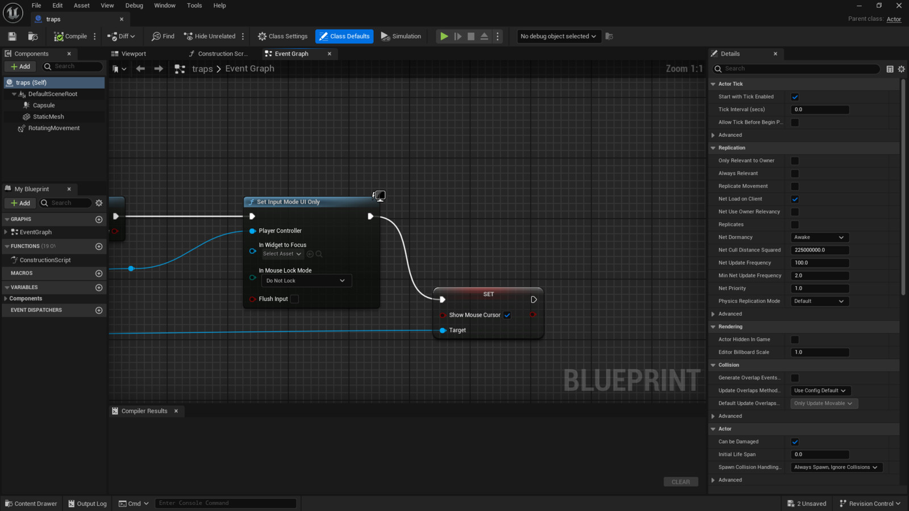Toggle Always Relevant checkbox
909x511 pixels.
click(795, 174)
